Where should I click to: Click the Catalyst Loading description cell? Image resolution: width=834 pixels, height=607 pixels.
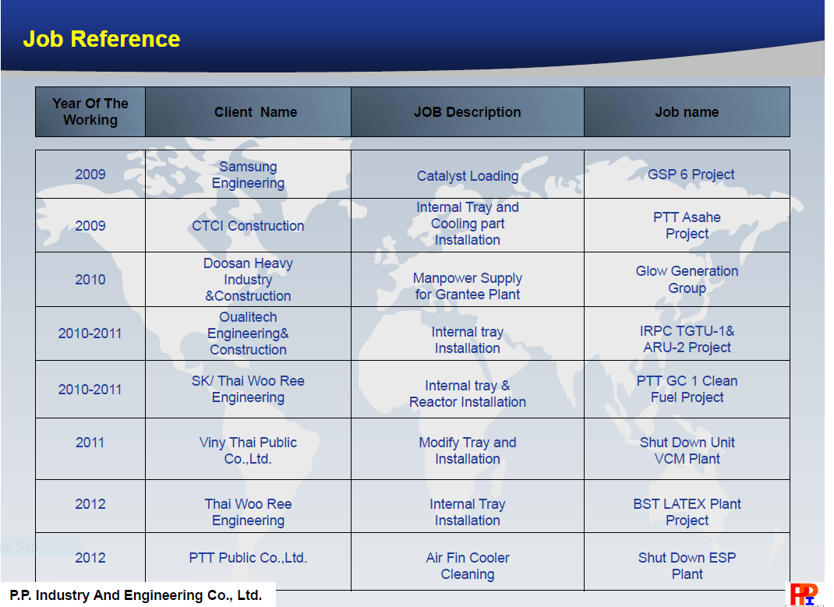[x=467, y=176]
